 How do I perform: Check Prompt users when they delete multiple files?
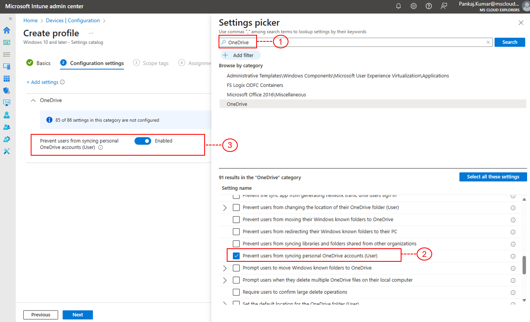236,280
